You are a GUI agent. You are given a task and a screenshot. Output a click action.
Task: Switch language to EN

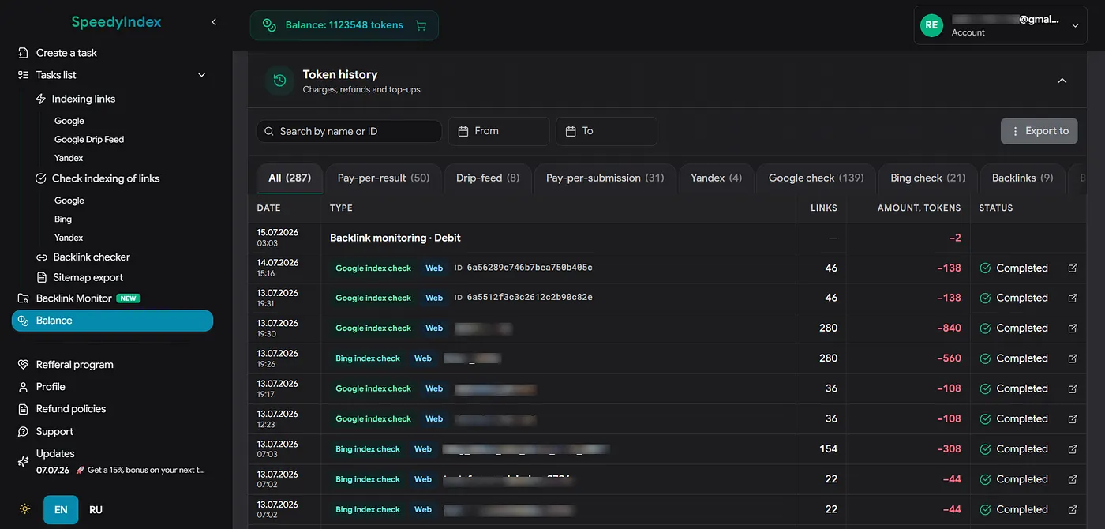point(61,509)
